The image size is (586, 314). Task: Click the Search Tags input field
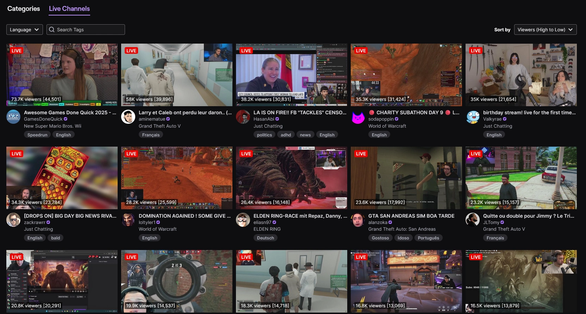(x=86, y=30)
